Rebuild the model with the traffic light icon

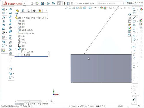pyautogui.click(x=65, y=3)
